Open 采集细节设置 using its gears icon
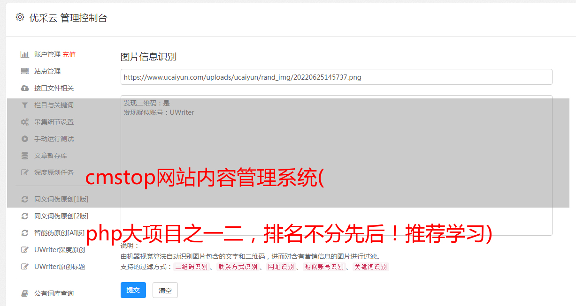The width and height of the screenshot is (576, 306). click(x=25, y=122)
